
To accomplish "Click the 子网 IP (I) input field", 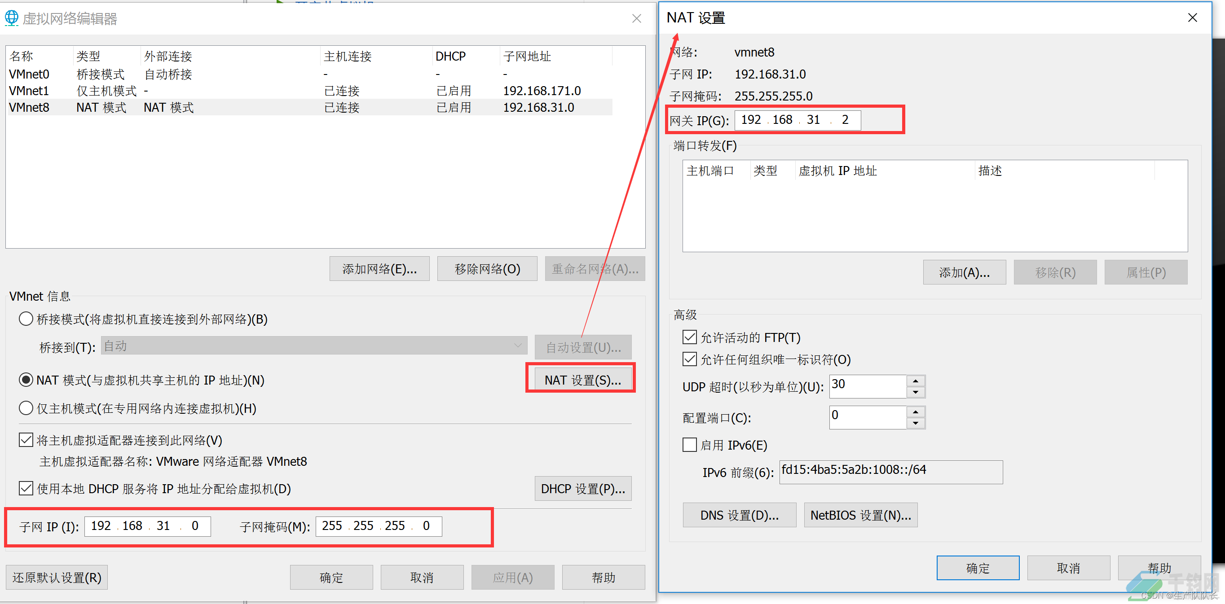I will (x=147, y=526).
